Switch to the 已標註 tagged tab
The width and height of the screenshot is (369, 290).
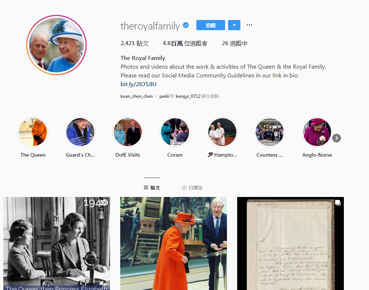pyautogui.click(x=192, y=188)
